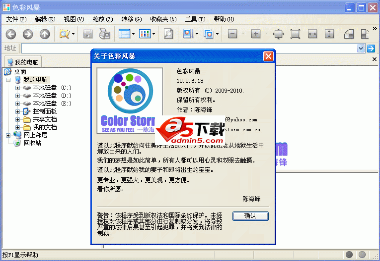Click the folder search toolbar icon
380x261 pixels.
[64, 34]
